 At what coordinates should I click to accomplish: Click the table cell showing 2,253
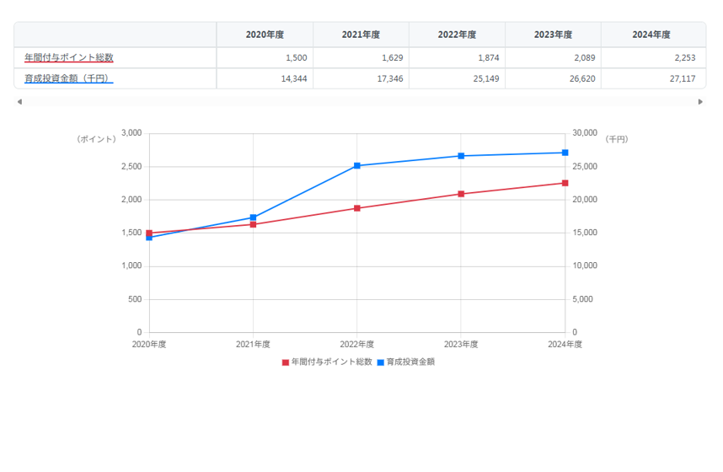[653, 57]
